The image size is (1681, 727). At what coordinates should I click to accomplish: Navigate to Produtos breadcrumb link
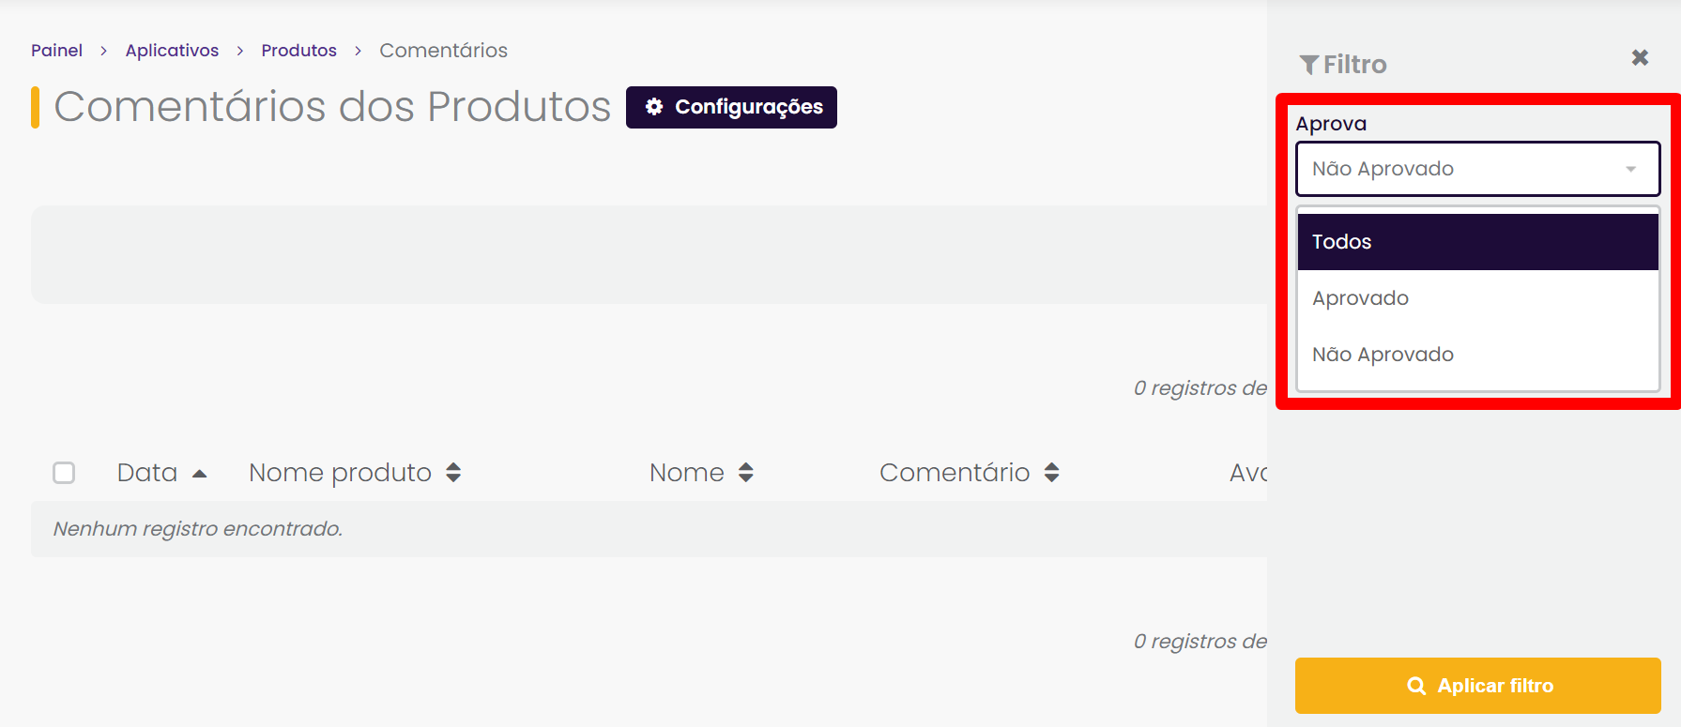point(298,51)
